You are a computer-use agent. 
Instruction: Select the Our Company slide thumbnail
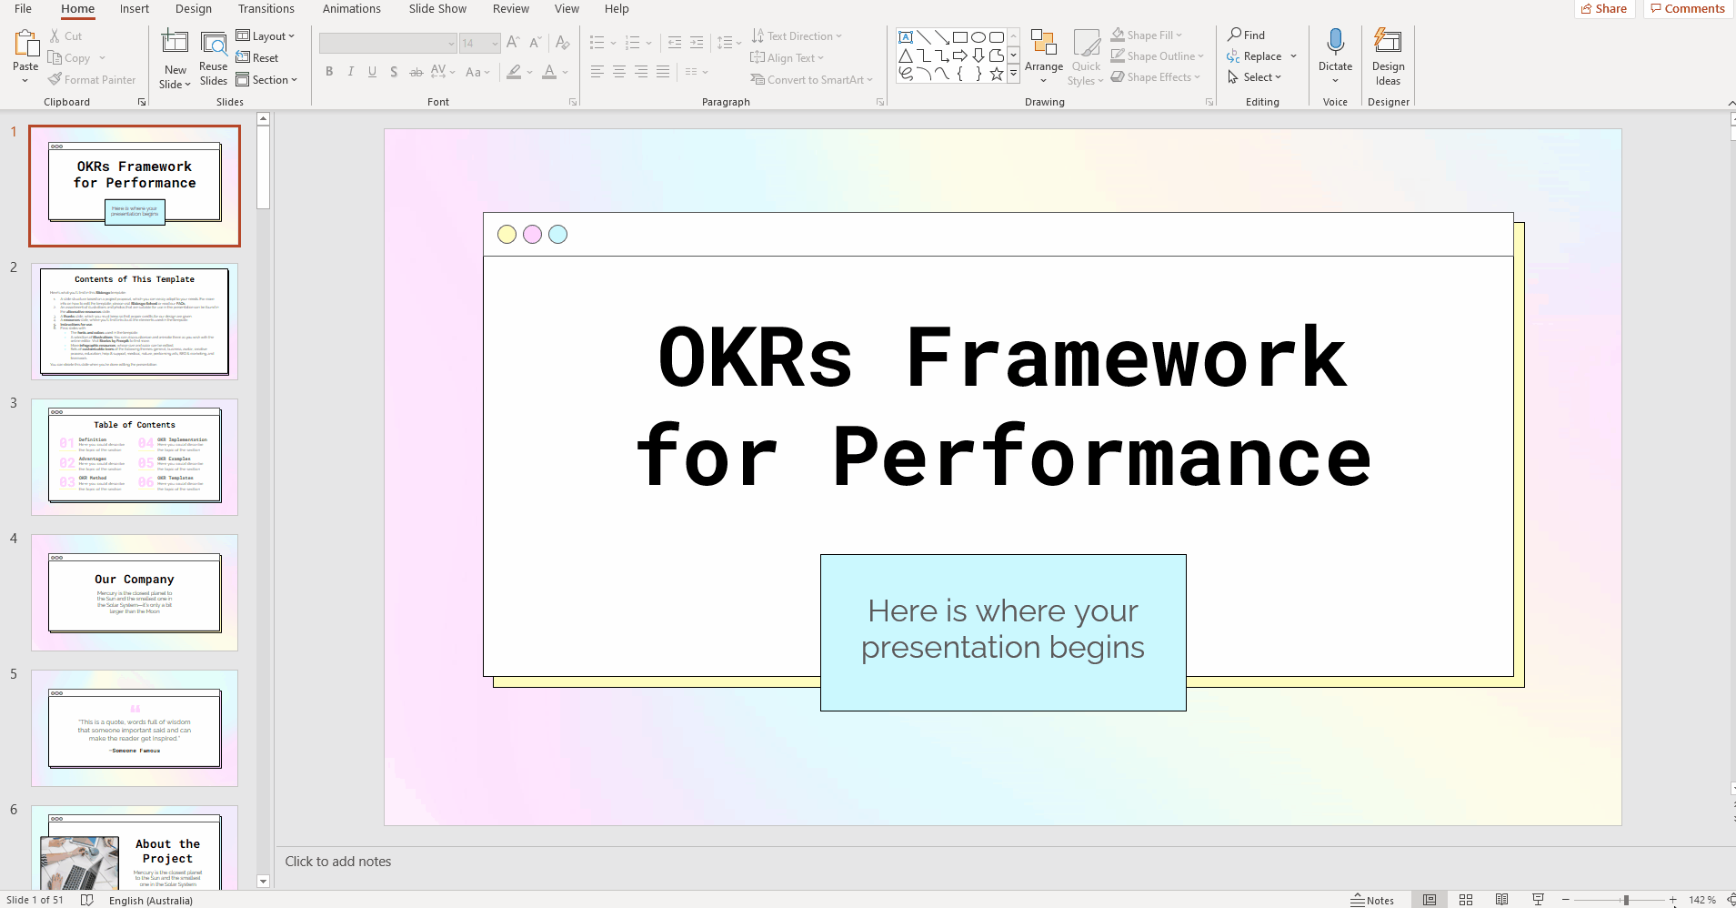click(x=135, y=592)
